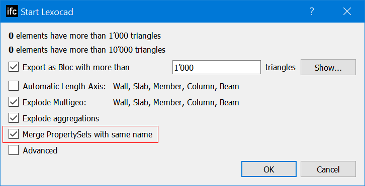The image size is (365, 186).
Task: Toggle the Merge PropertySets with same name checkbox
Action: tap(14, 134)
